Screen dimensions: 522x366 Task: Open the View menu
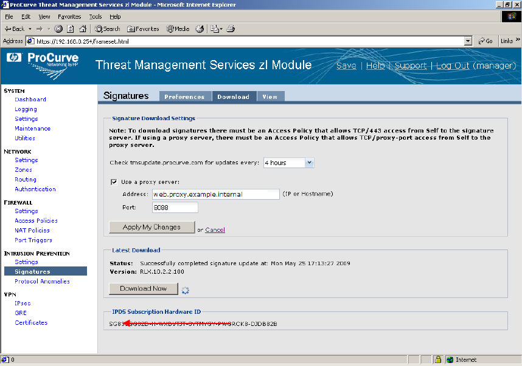click(x=44, y=16)
